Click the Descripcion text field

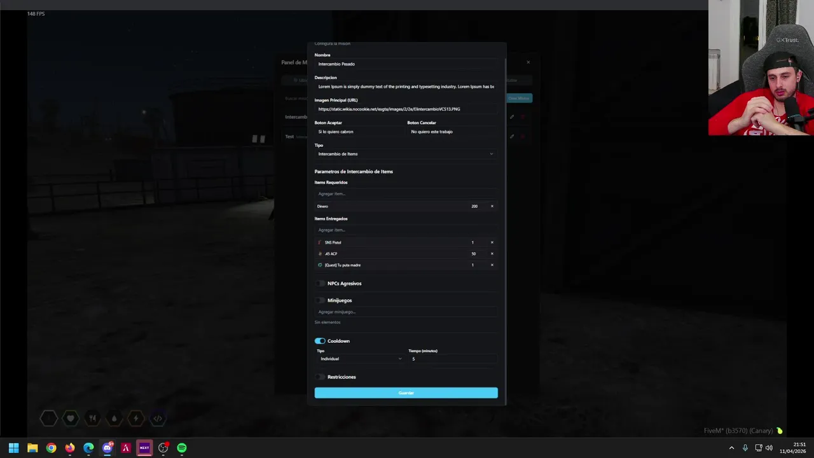pos(406,87)
